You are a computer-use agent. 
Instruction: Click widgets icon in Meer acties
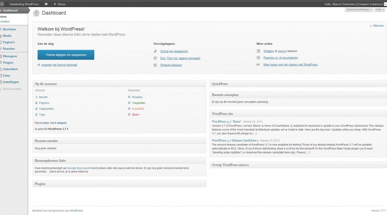258,51
